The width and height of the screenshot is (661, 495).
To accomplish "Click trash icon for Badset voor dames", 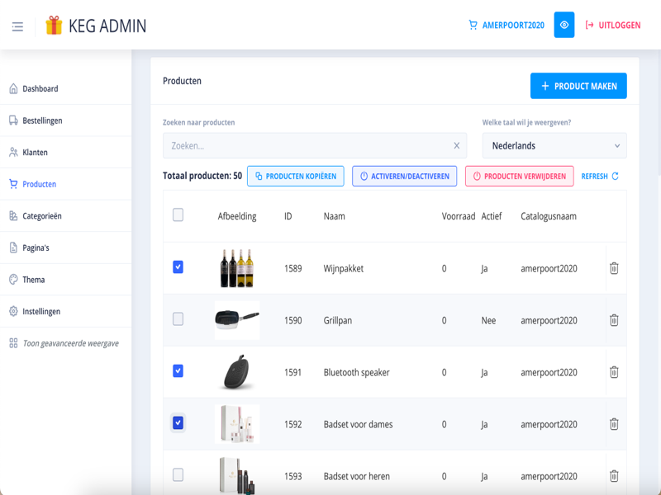I will [614, 424].
